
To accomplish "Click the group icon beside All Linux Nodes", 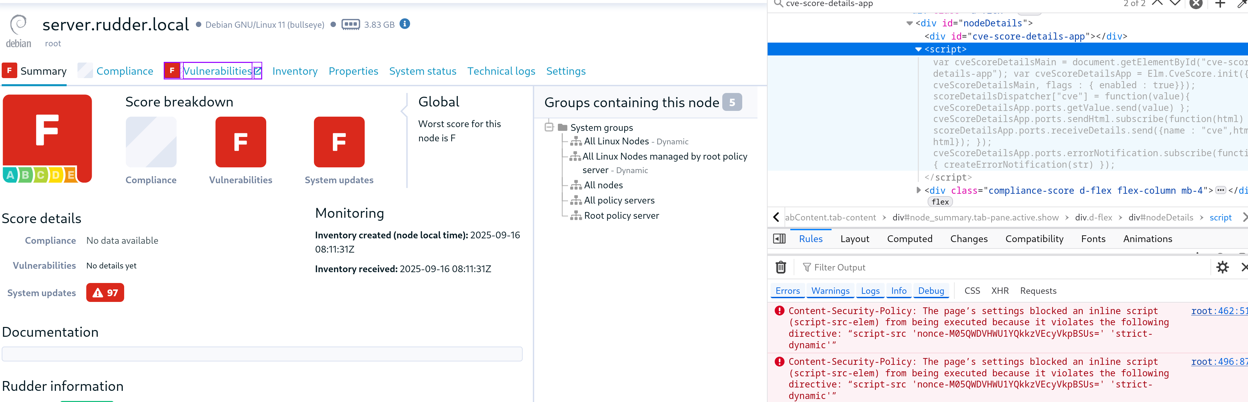I will coord(576,141).
